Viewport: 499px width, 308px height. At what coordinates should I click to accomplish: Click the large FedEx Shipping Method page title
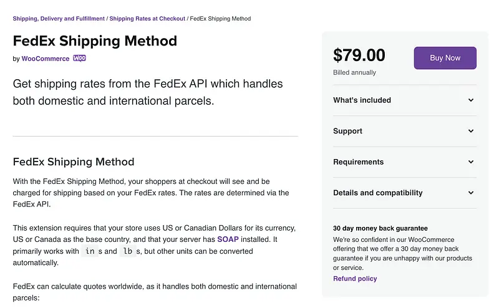click(x=95, y=41)
